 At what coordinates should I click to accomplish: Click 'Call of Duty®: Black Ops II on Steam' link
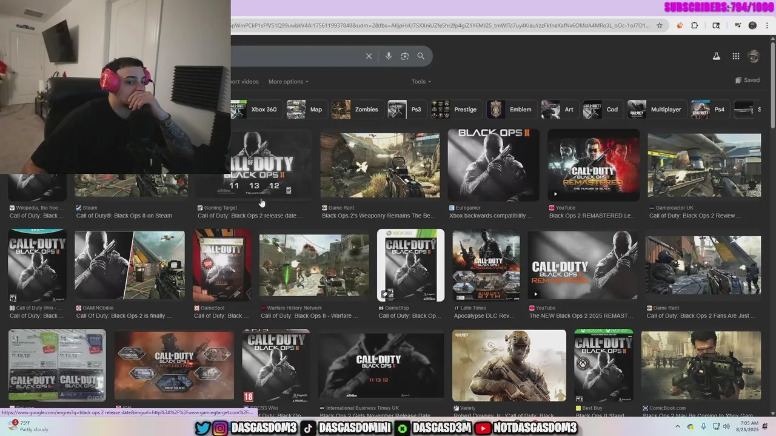(124, 216)
